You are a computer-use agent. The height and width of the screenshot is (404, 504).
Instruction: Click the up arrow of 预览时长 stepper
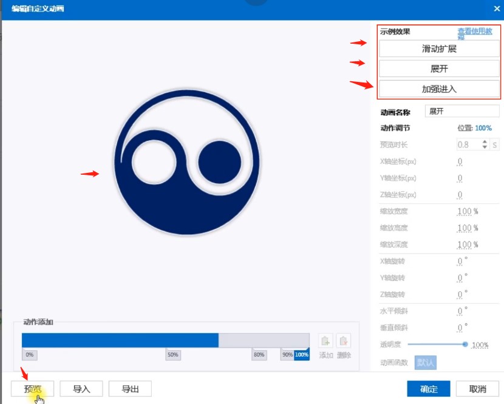(485, 141)
